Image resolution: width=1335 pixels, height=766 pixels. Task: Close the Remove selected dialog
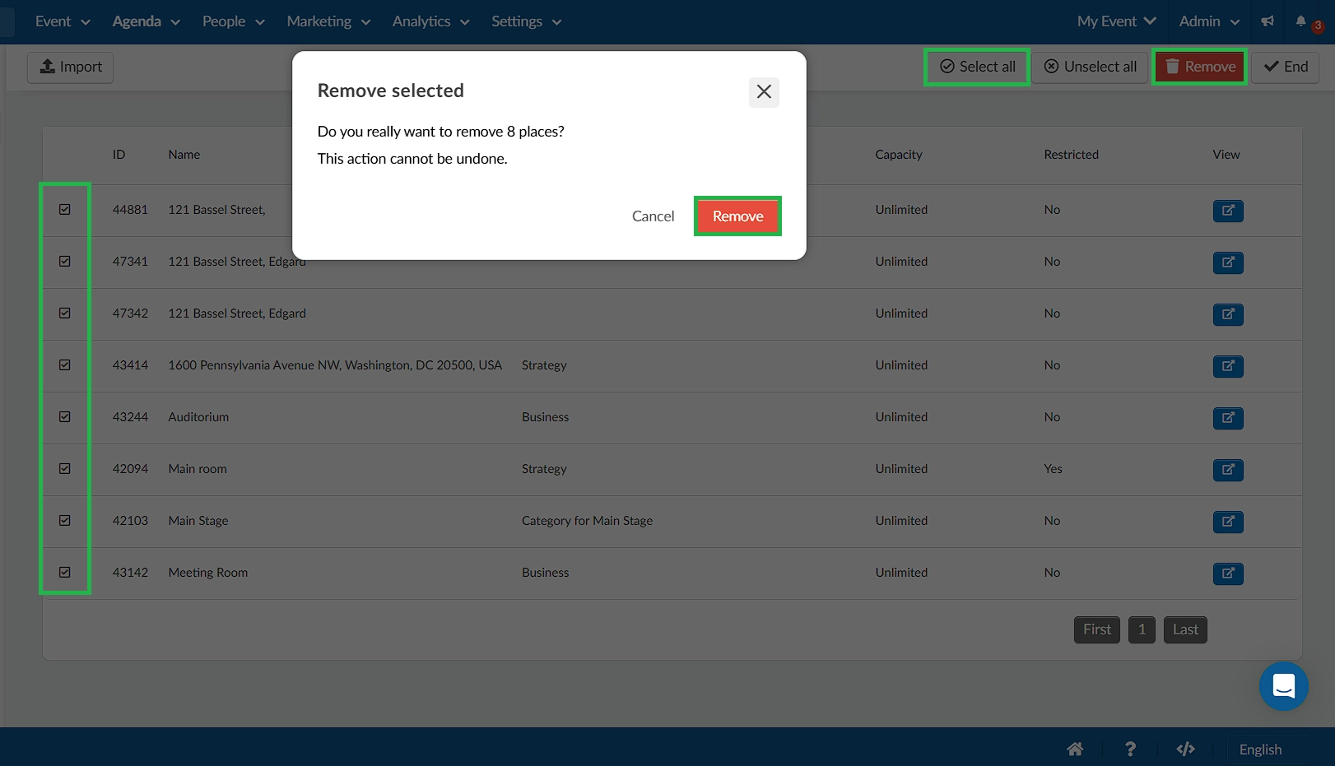[x=764, y=91]
